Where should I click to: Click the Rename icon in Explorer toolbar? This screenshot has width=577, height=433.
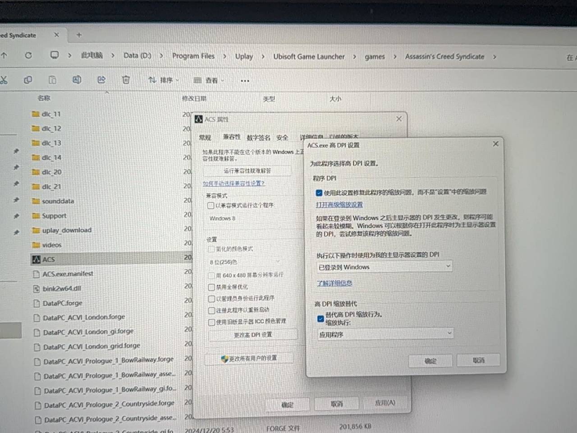77,80
